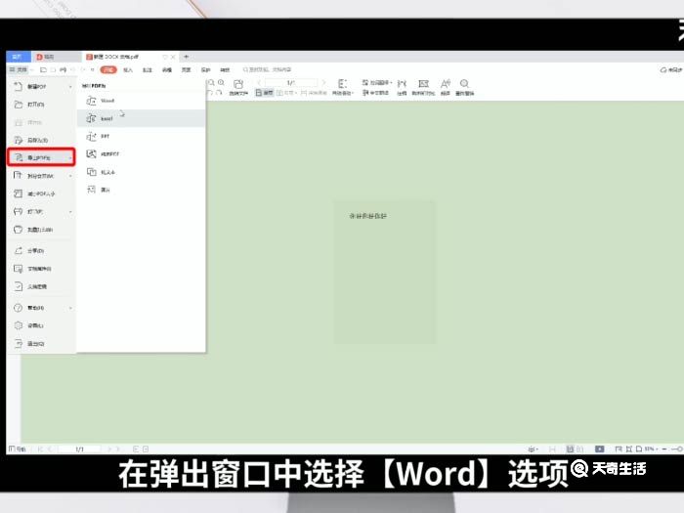Viewport: 684px width, 513px height.
Task: Open the Page ribbon tab
Action: point(187,69)
